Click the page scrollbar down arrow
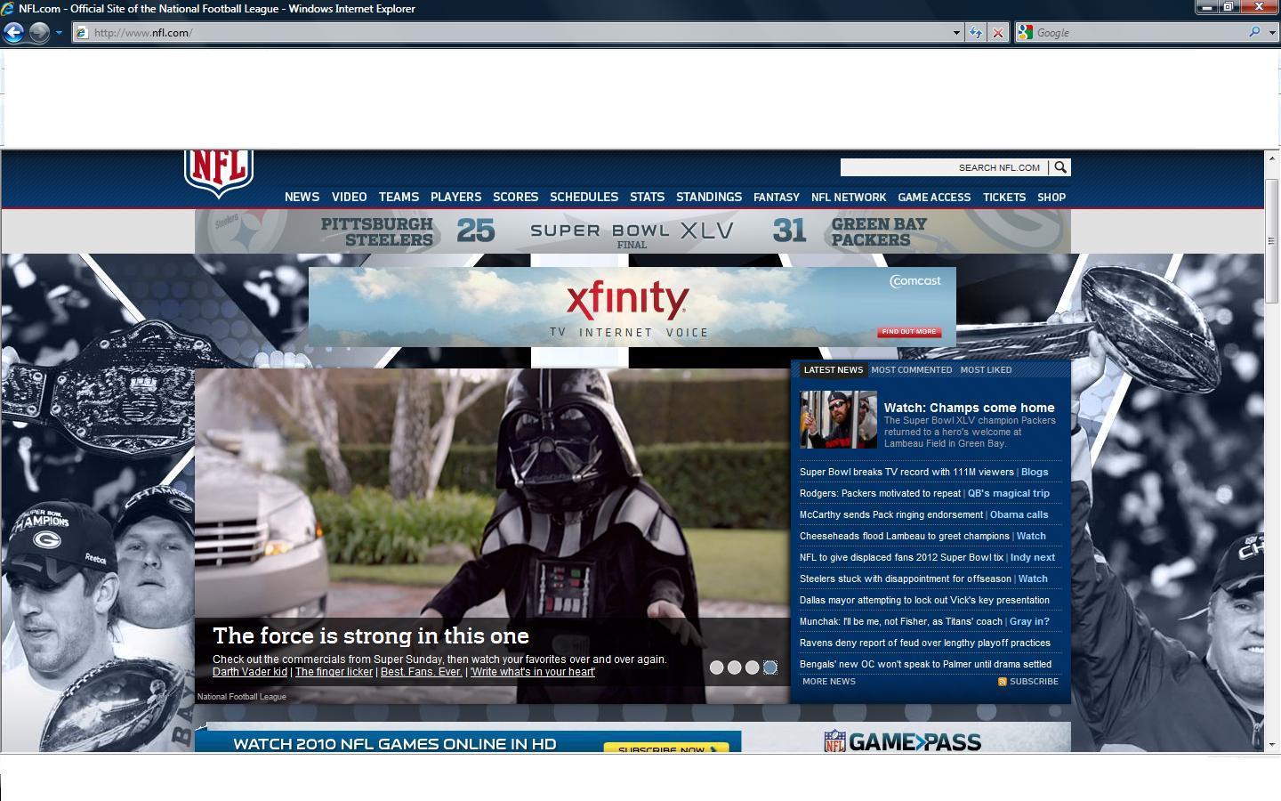Screen dimensions: 1281x801 [1272, 744]
